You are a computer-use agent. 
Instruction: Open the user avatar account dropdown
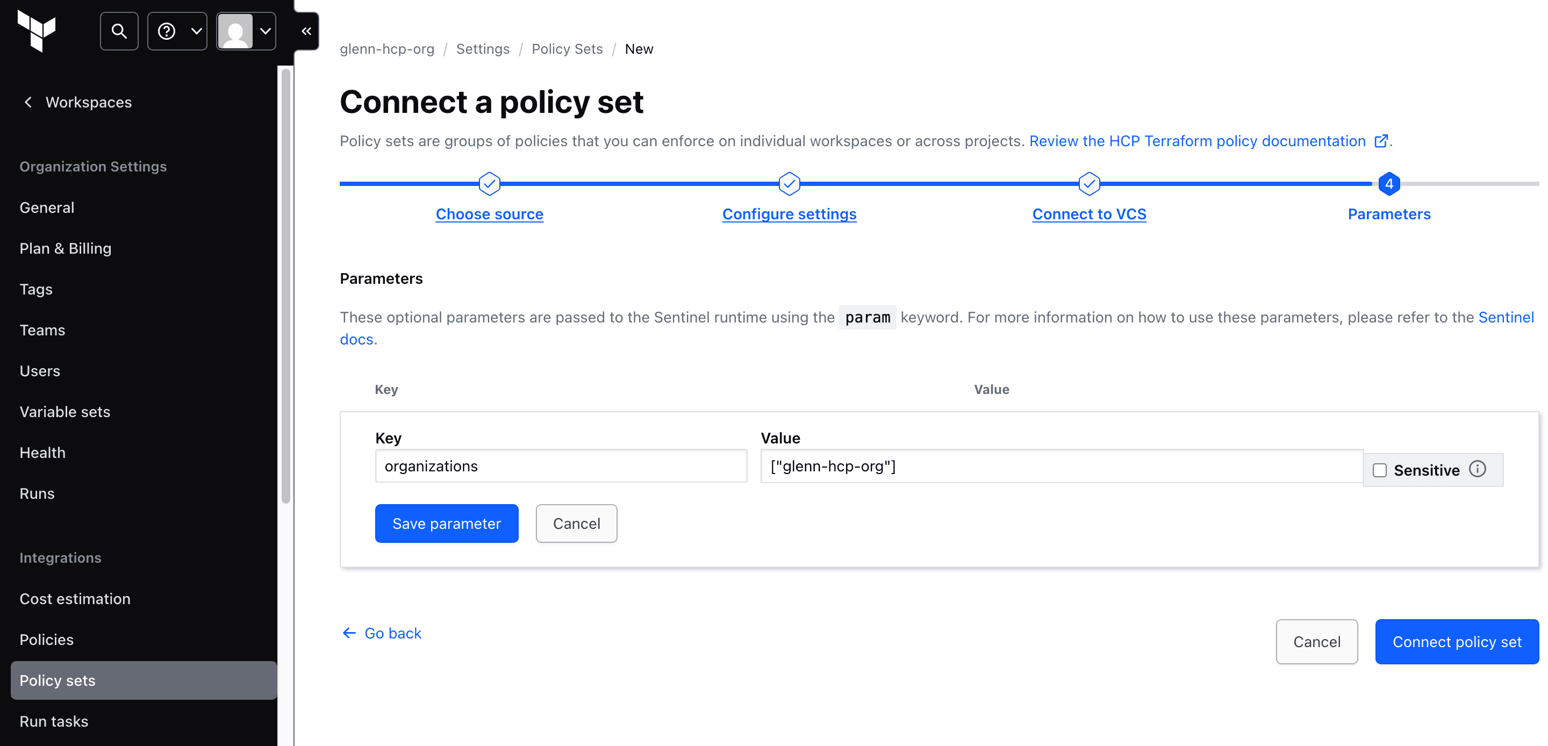click(246, 31)
